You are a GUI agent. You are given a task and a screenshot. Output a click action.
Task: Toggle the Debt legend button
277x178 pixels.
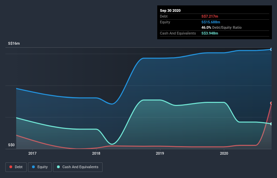tap(16, 167)
